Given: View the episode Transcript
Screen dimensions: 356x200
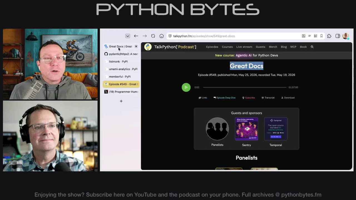Looking at the screenshot, I should point(268,98).
